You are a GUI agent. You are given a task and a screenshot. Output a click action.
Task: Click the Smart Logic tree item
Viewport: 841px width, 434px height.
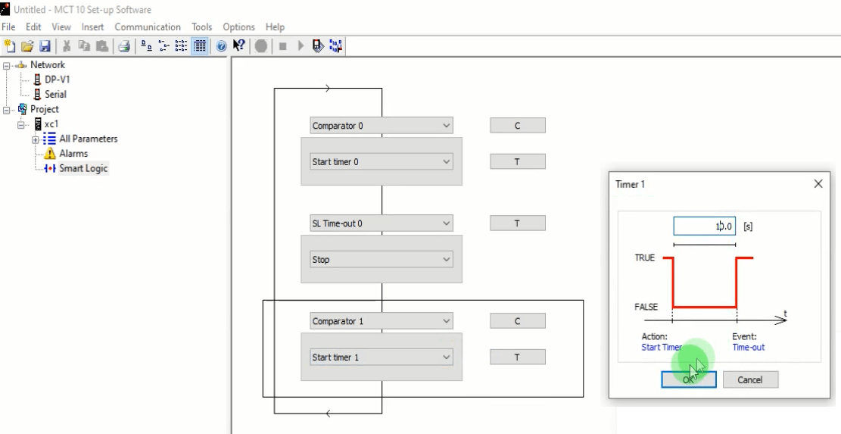83,168
